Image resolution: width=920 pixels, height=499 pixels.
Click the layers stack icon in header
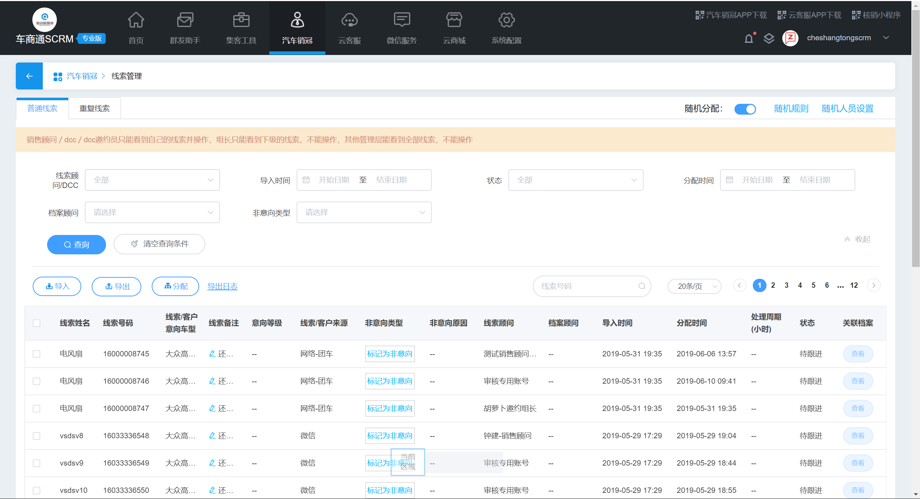768,38
